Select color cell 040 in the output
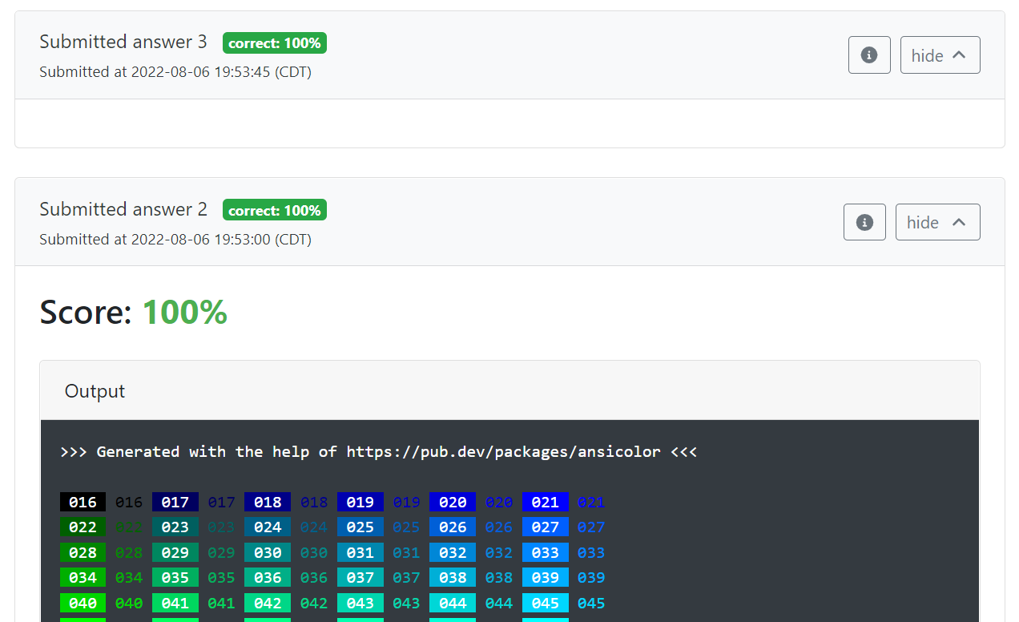Screen dimensions: 1019x622 coord(83,603)
